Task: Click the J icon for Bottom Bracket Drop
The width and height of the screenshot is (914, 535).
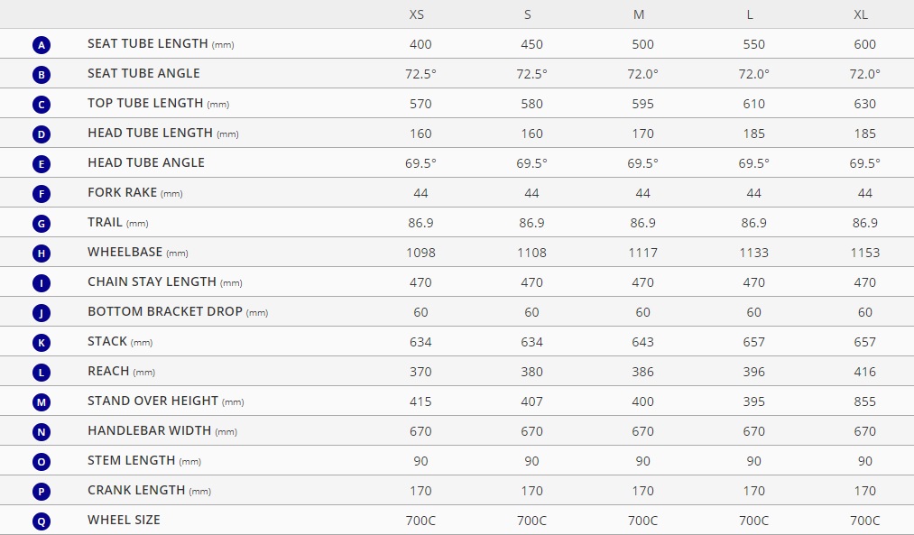Action: coord(42,313)
